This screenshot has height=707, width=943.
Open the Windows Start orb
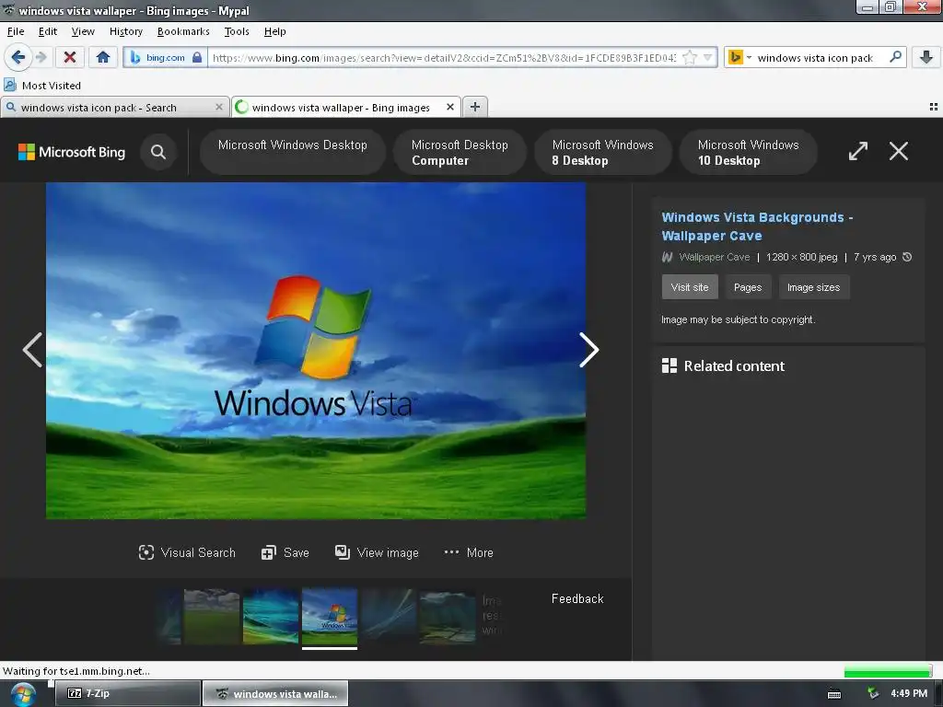pyautogui.click(x=22, y=694)
